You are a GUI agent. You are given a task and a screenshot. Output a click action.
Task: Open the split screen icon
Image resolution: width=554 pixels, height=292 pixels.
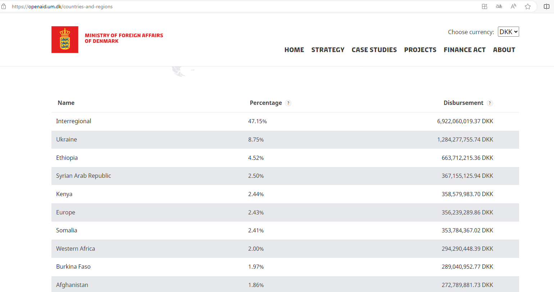click(546, 6)
